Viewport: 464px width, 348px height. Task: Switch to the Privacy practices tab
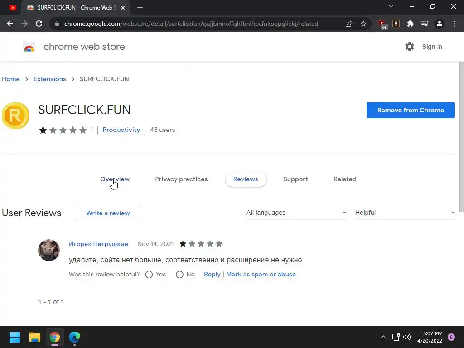pyautogui.click(x=181, y=179)
